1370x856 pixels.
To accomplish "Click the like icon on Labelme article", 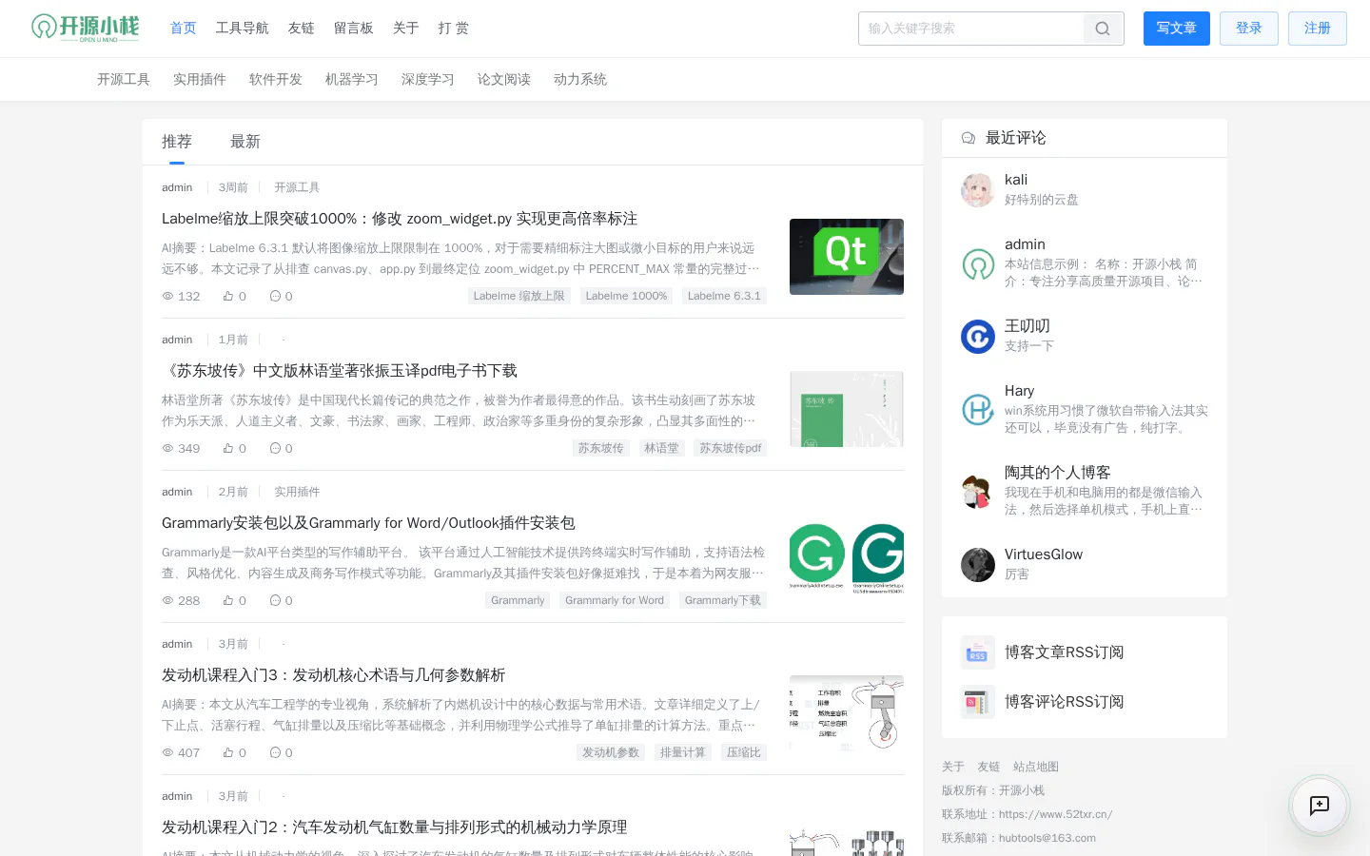I will 228,296.
